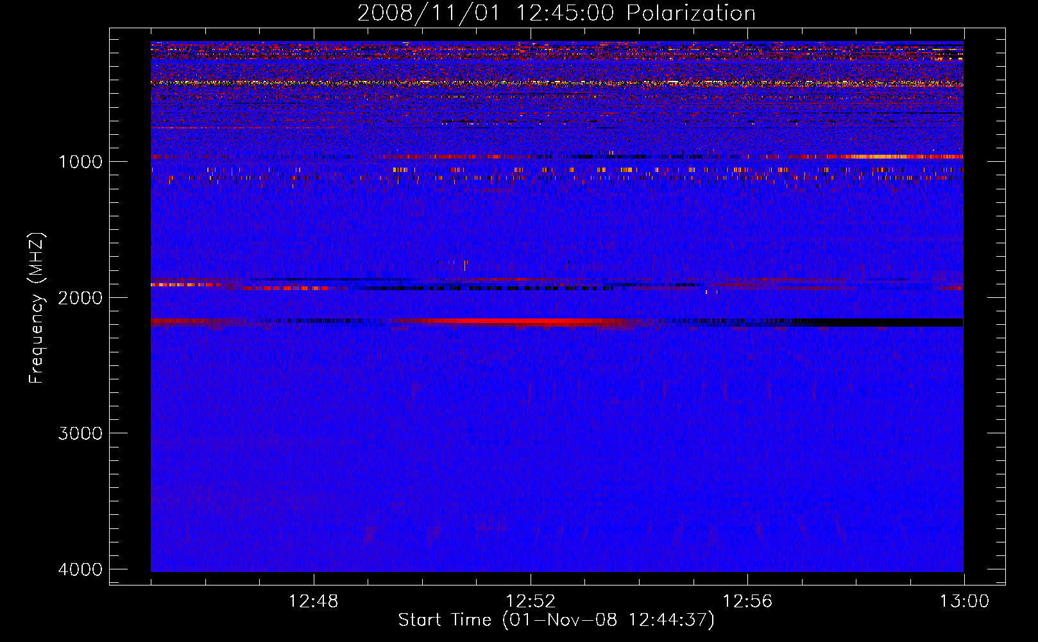Click the 3000 frequency tick label
The width and height of the screenshot is (1038, 642).
[x=81, y=433]
